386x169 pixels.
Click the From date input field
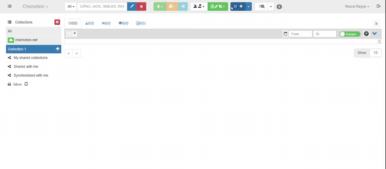(x=300, y=34)
